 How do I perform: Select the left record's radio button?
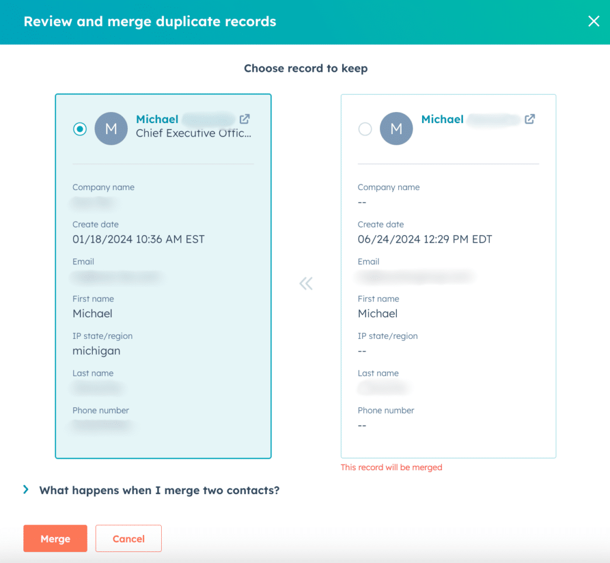pyautogui.click(x=80, y=129)
